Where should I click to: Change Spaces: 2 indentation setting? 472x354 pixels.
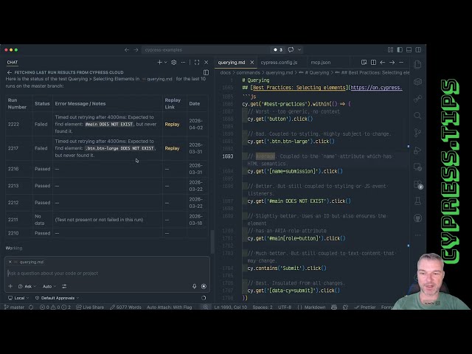[x=263, y=307]
